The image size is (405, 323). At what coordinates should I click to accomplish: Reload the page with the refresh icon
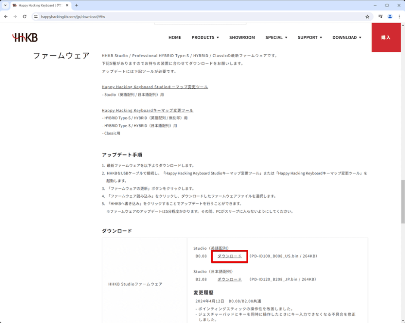[x=25, y=16]
